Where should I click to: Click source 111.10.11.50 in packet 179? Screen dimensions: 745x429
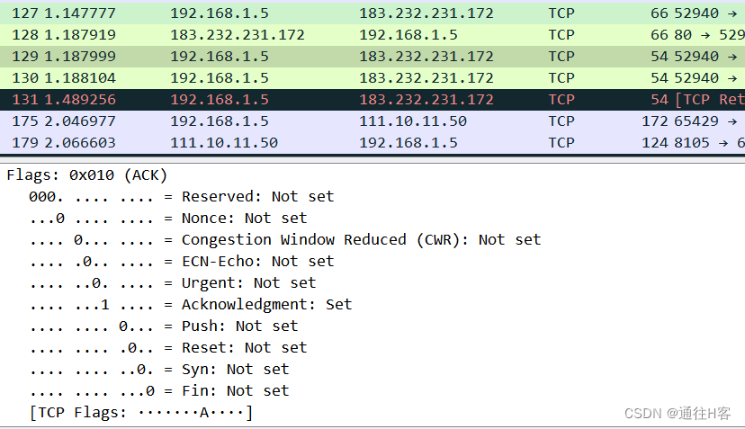click(223, 143)
